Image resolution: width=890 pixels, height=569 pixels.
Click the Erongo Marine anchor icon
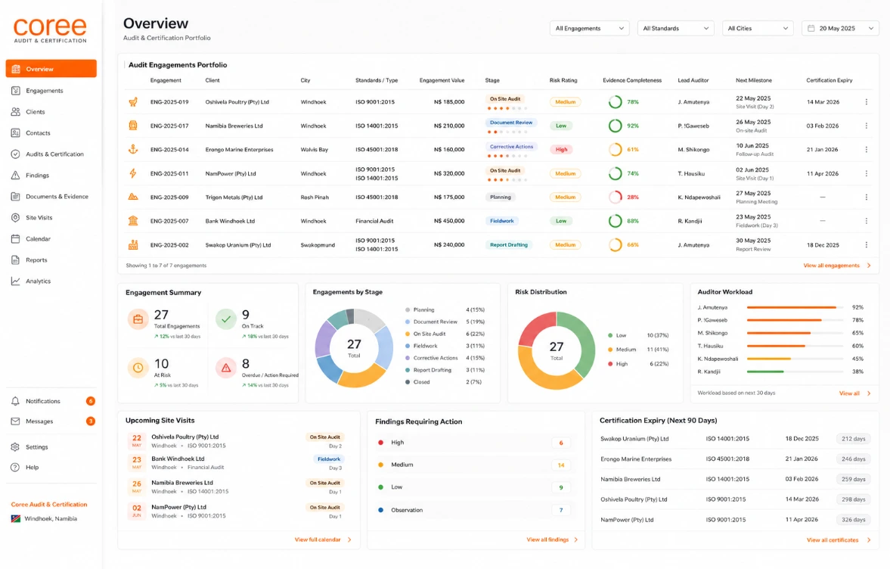(133, 149)
